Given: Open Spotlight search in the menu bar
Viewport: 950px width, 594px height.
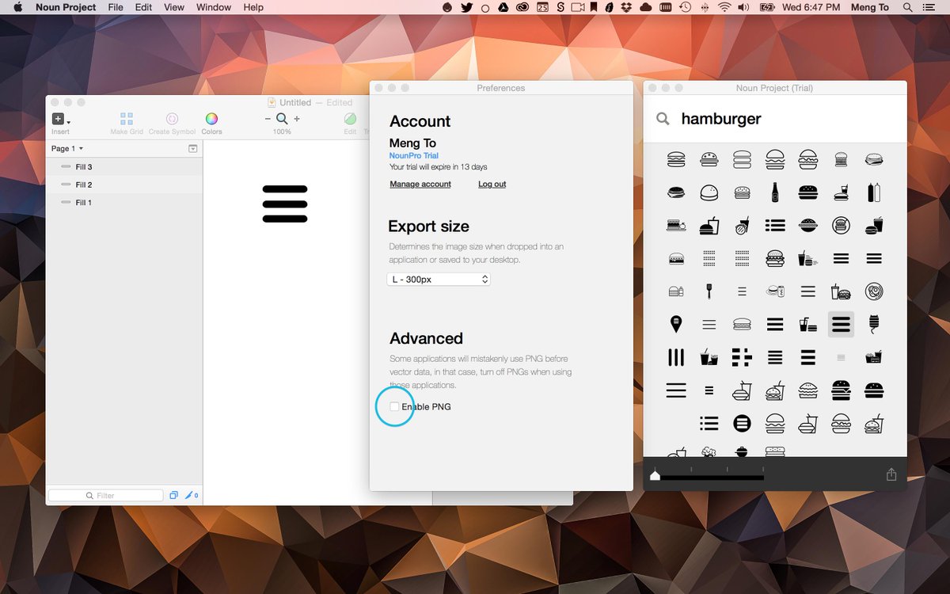Looking at the screenshot, I should pyautogui.click(x=908, y=7).
